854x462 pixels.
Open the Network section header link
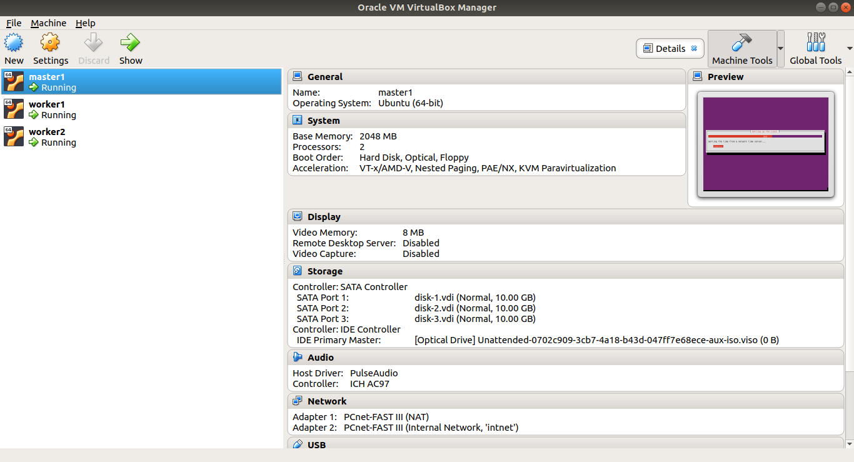coord(327,401)
